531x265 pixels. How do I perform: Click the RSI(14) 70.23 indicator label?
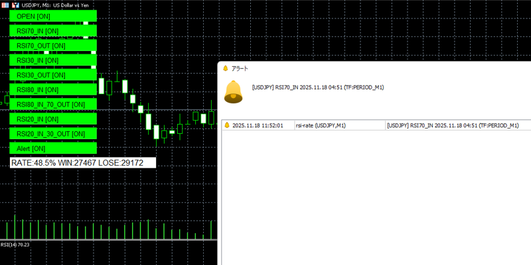pos(15,244)
